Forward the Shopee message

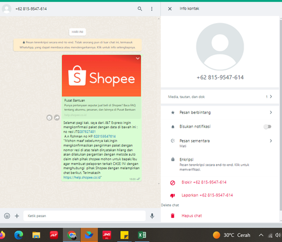57,118
